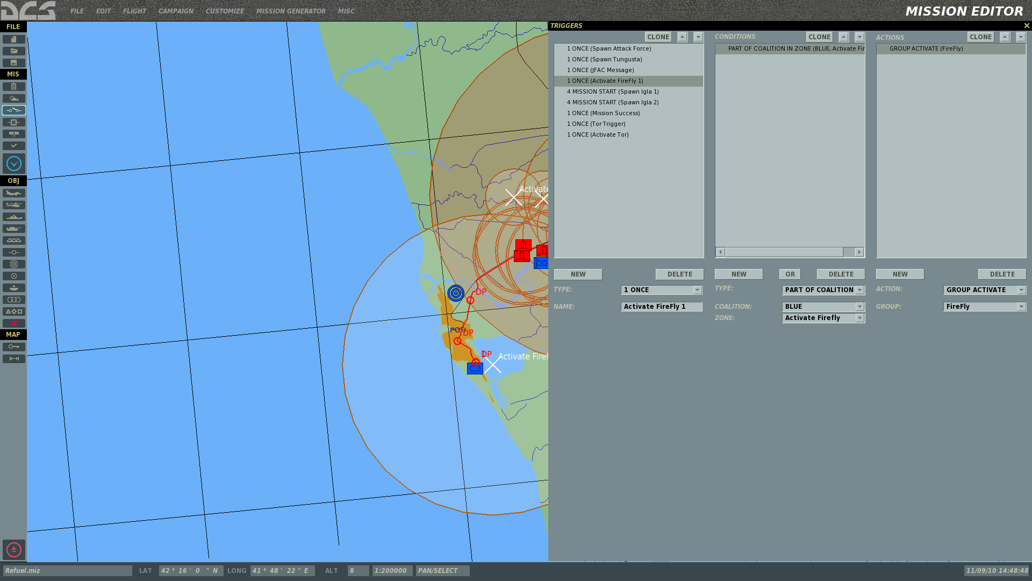Viewport: 1032px width, 581px height.
Task: Create NEW trigger
Action: (x=578, y=274)
